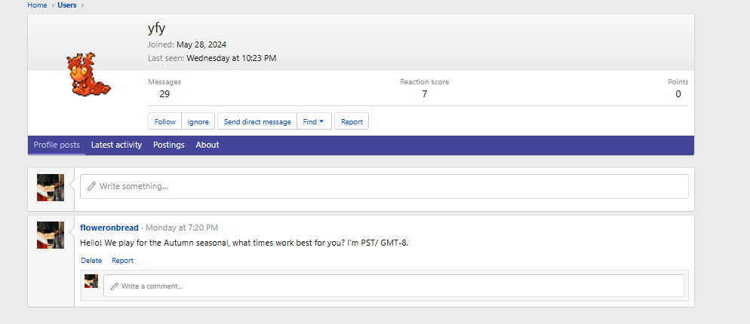The image size is (750, 324).
Task: Go to Home in the breadcrumb
Action: pos(37,5)
